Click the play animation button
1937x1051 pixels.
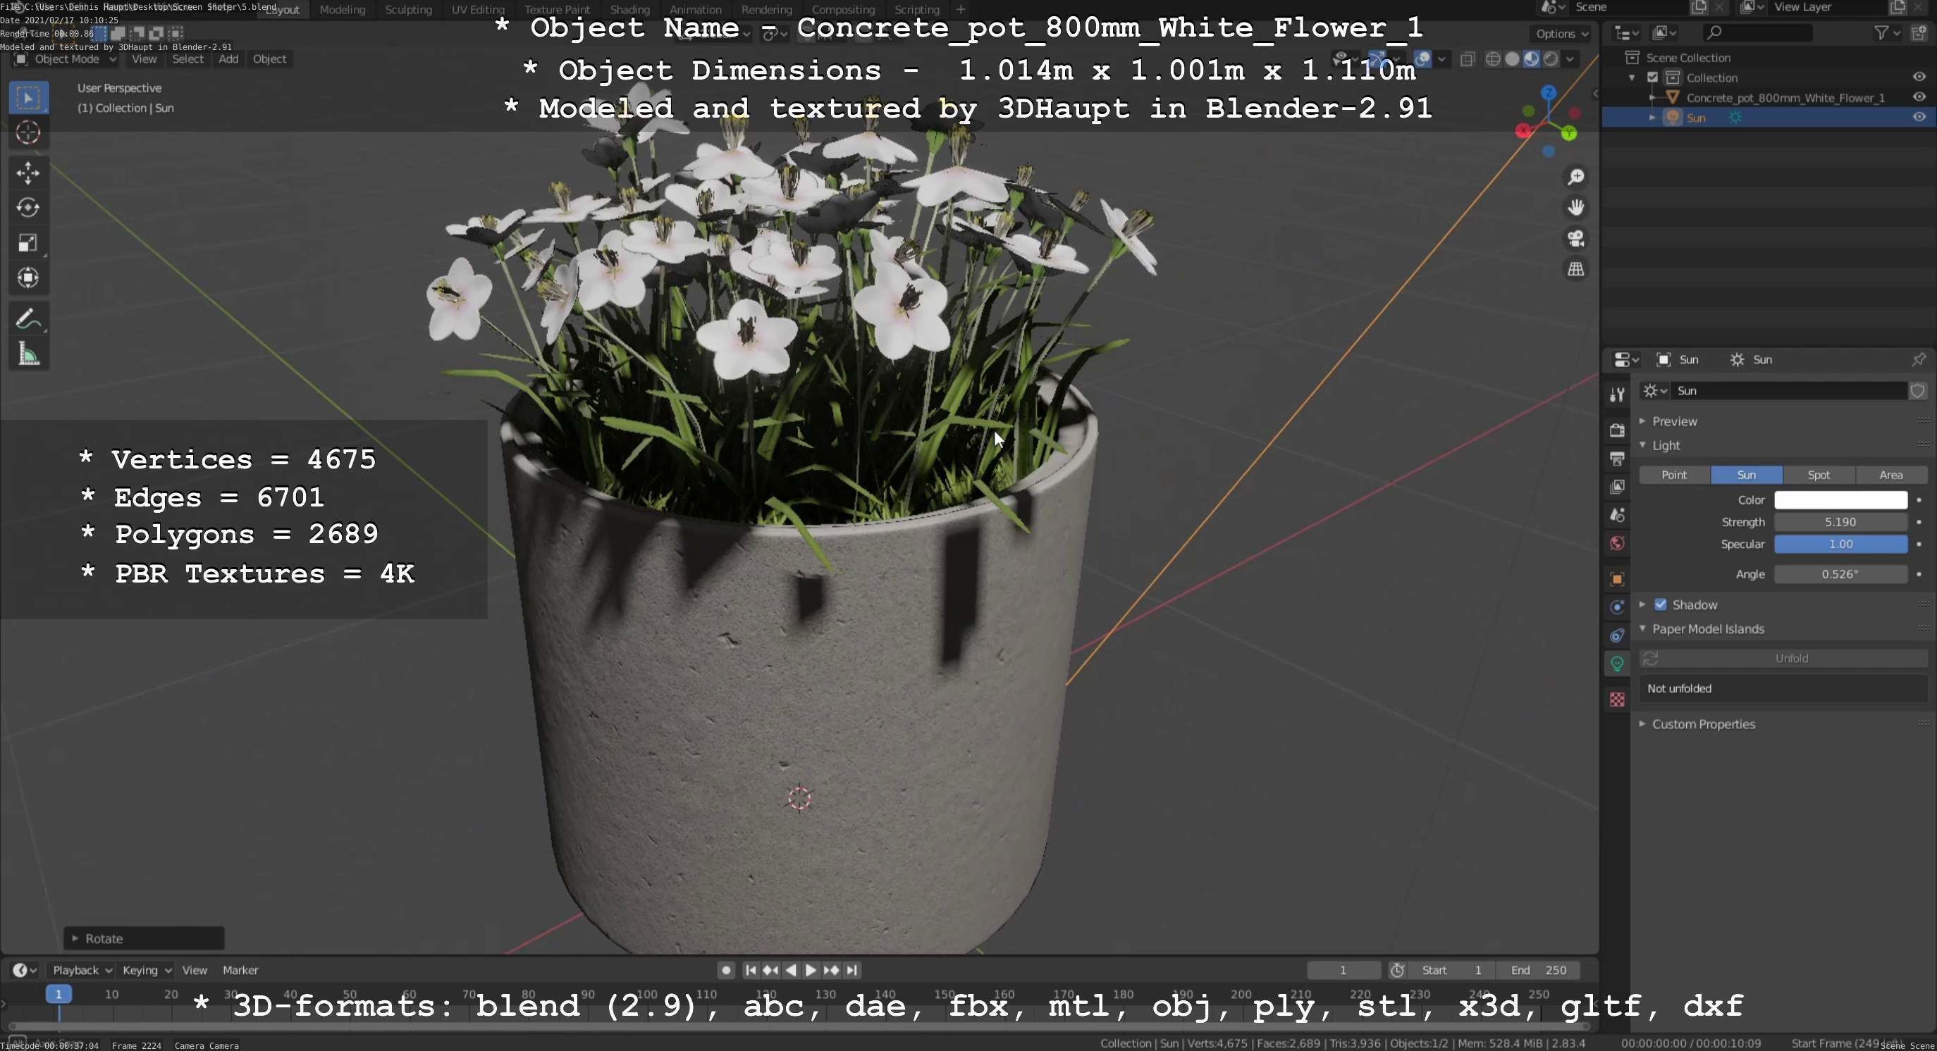coord(810,970)
